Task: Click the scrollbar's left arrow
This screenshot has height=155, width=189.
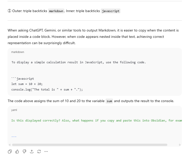Action: 10,145
